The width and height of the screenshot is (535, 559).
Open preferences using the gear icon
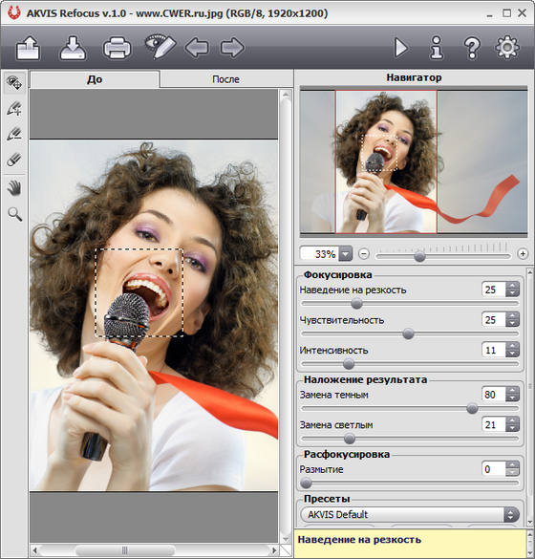tap(507, 47)
